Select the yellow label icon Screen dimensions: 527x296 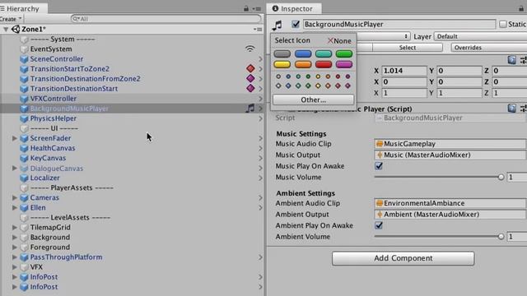282,64
